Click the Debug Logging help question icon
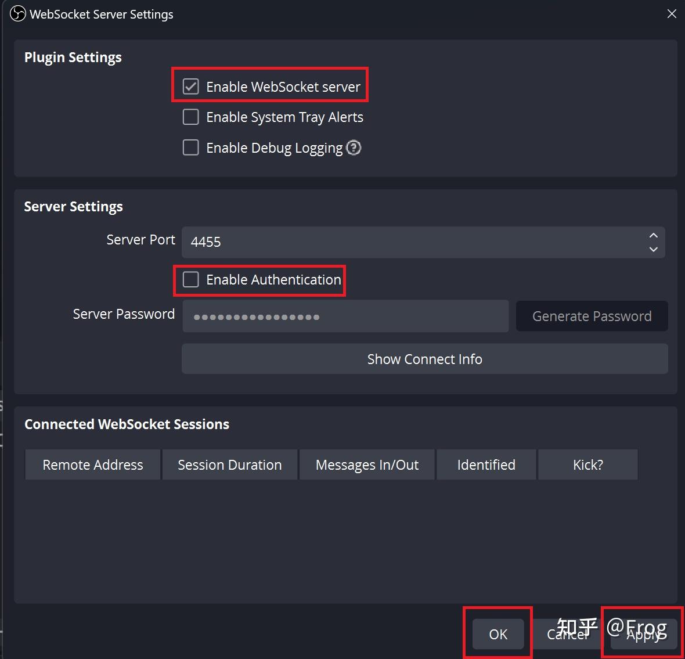Viewport: 685px width, 659px height. pyautogui.click(x=354, y=147)
